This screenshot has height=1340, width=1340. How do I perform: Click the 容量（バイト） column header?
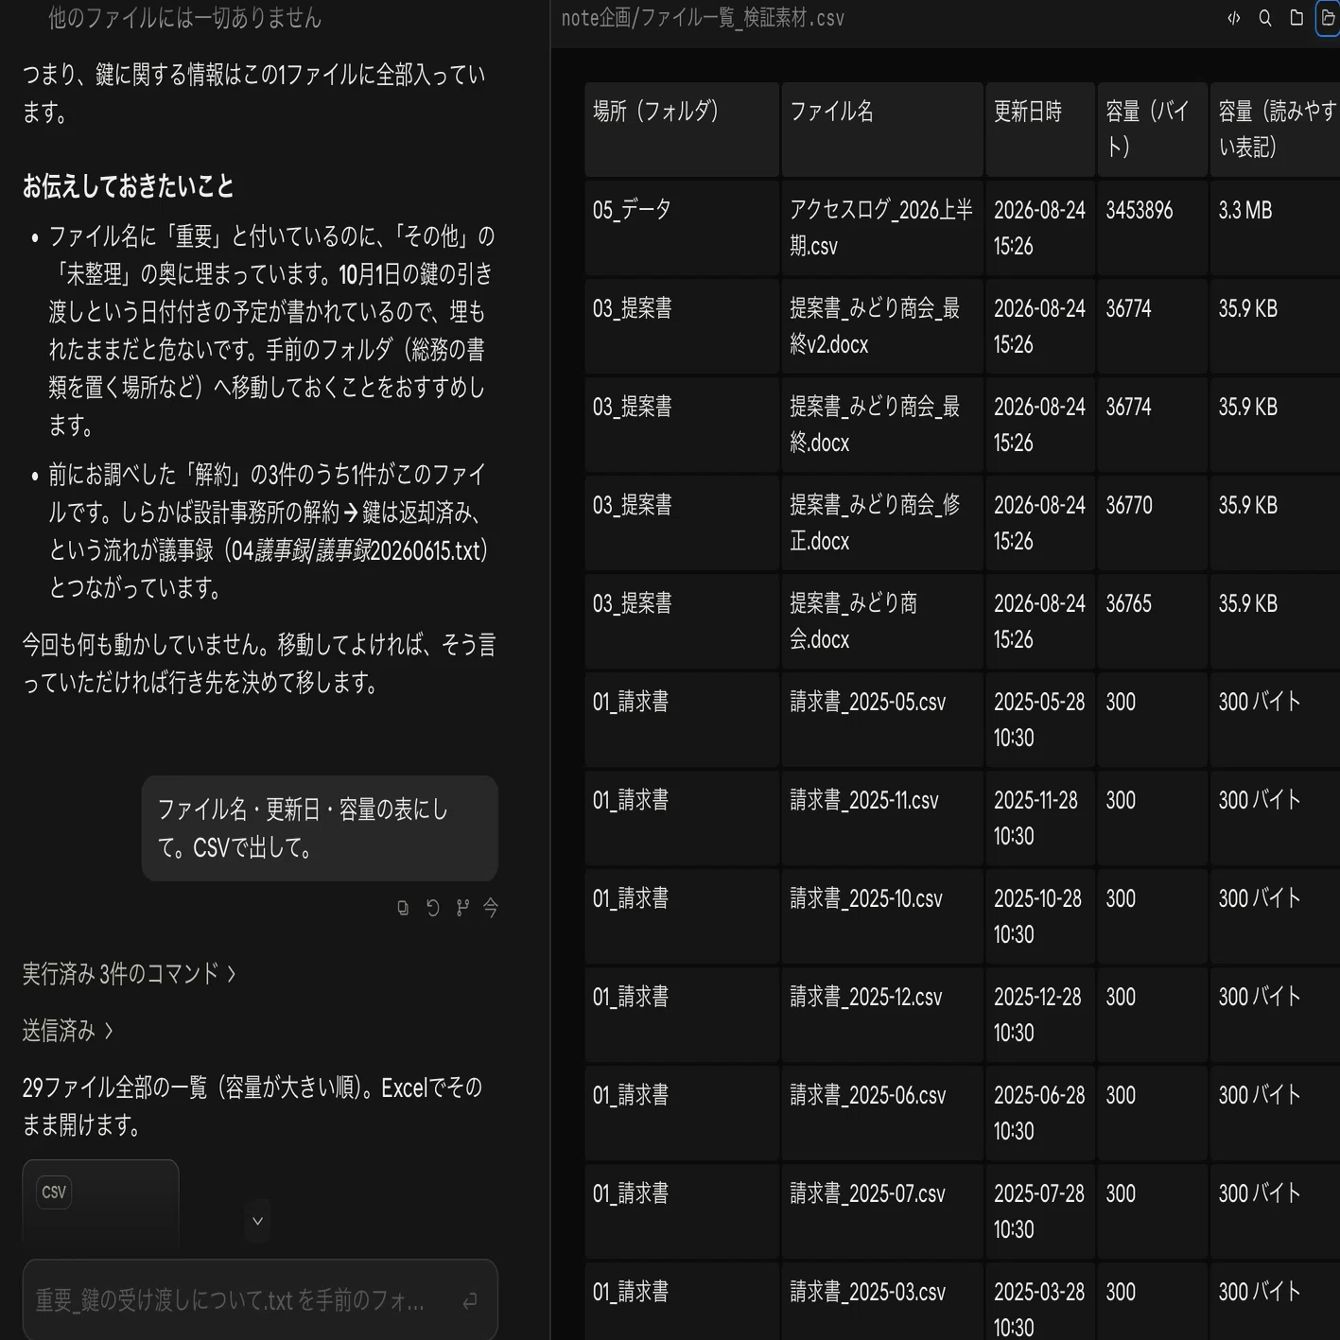click(1153, 129)
